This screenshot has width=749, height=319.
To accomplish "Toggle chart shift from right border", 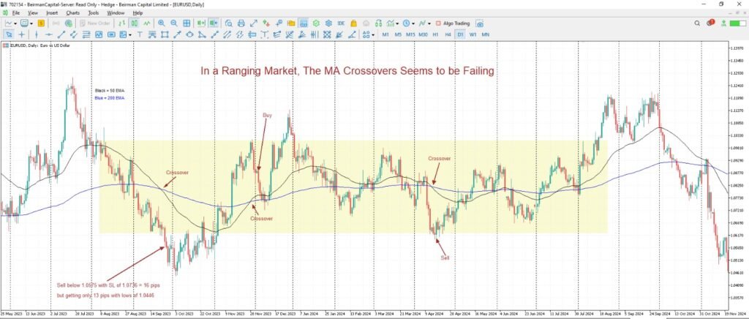I will pyautogui.click(x=214, y=23).
